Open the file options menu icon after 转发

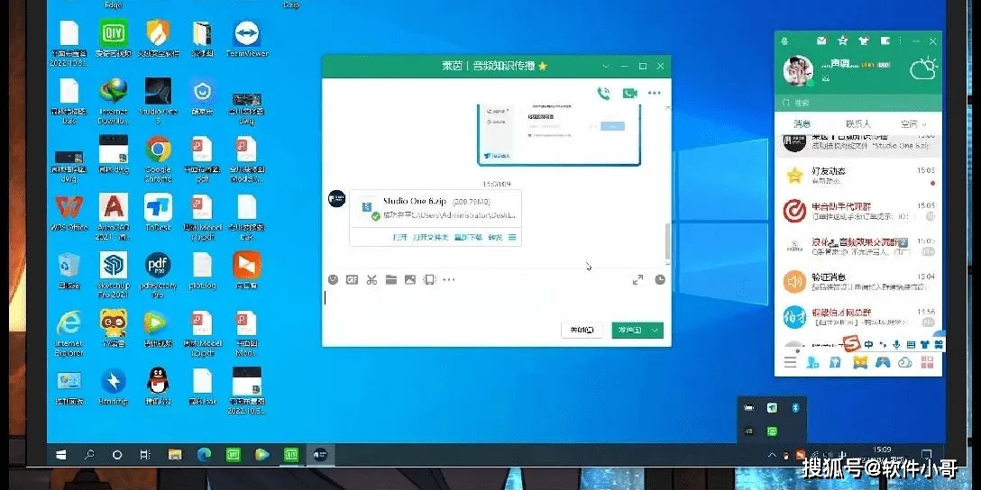[512, 238]
